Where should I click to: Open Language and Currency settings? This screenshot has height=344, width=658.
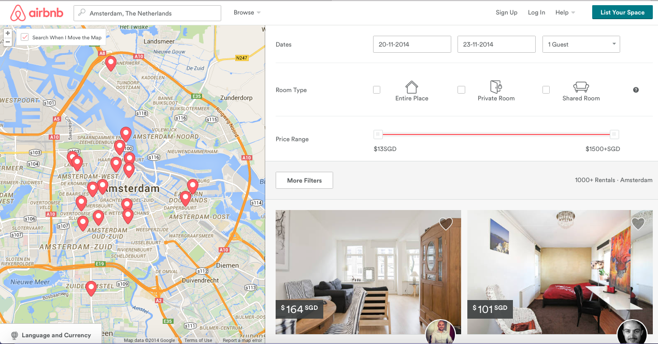[x=51, y=335]
